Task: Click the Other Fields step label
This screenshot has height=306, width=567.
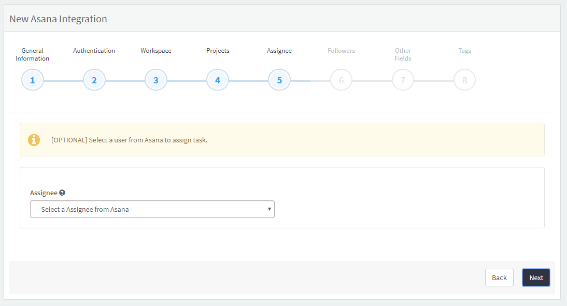Action: click(403, 54)
